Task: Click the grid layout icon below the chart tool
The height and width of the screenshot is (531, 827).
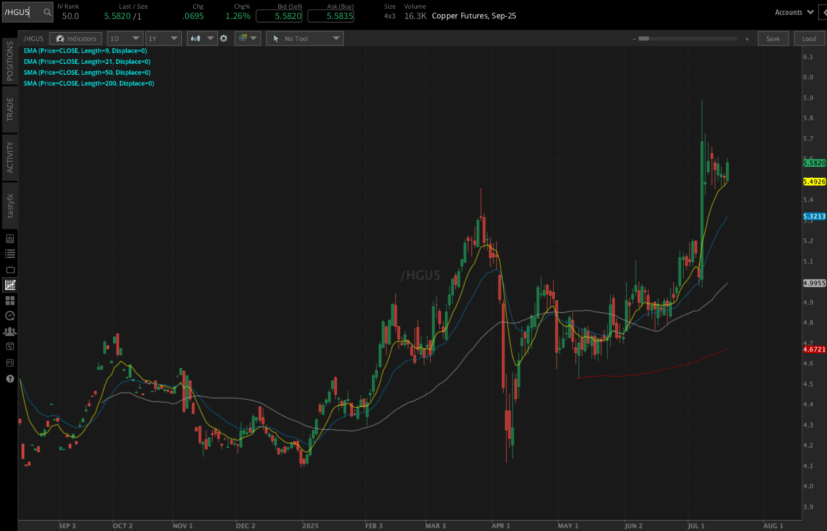Action: point(9,300)
